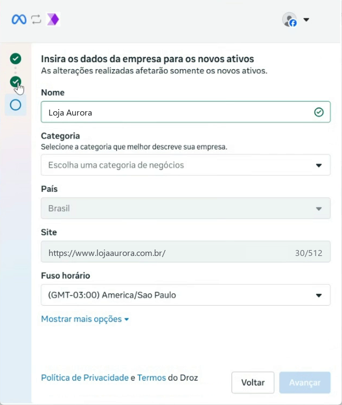Open the Categoria business category dropdown
This screenshot has width=342, height=405.
pyautogui.click(x=185, y=165)
